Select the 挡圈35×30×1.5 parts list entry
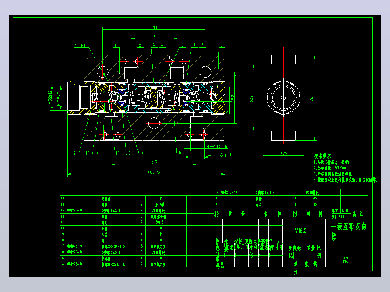The height and width of the screenshot is (292, 390). pyautogui.click(x=113, y=246)
